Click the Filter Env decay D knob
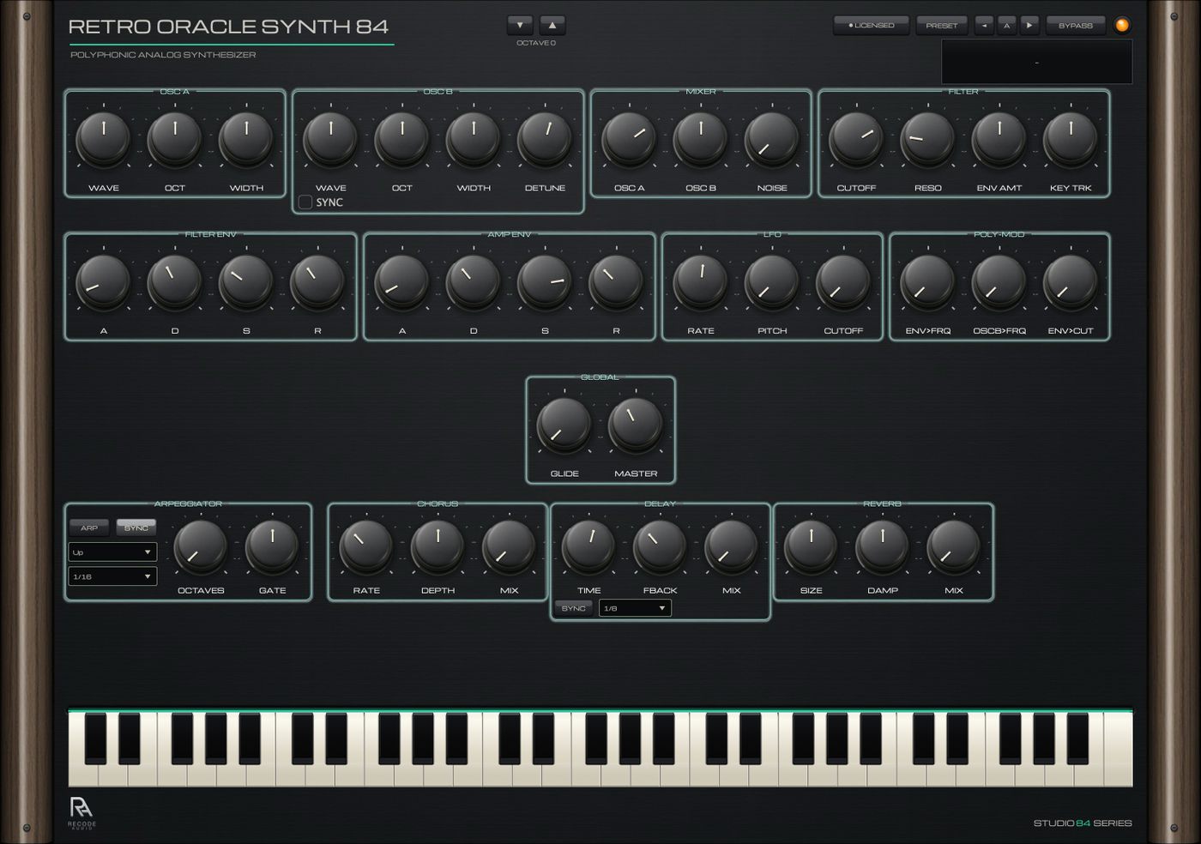This screenshot has height=844, width=1201. (x=175, y=281)
